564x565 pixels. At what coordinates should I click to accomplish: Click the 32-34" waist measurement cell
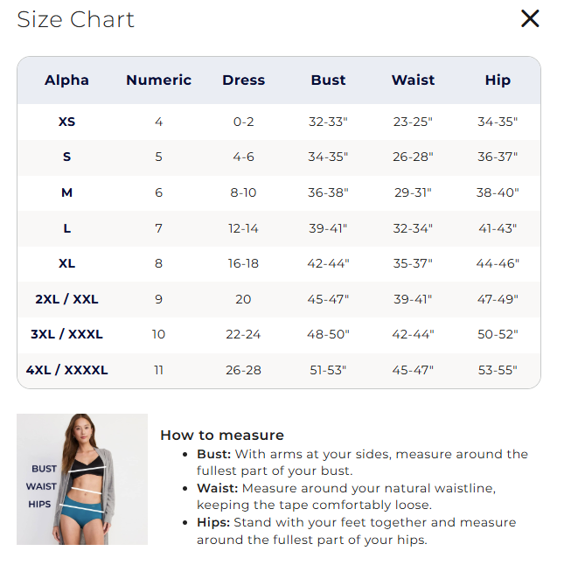point(413,228)
